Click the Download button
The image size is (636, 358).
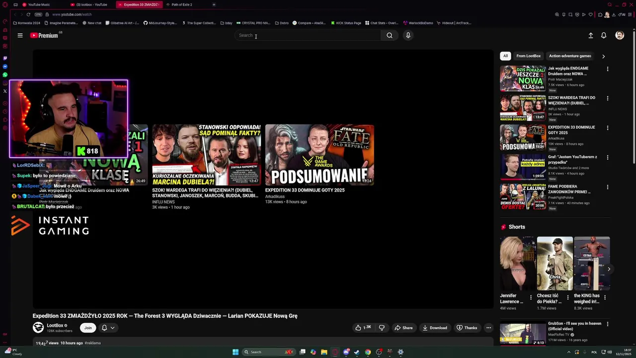[435, 328]
